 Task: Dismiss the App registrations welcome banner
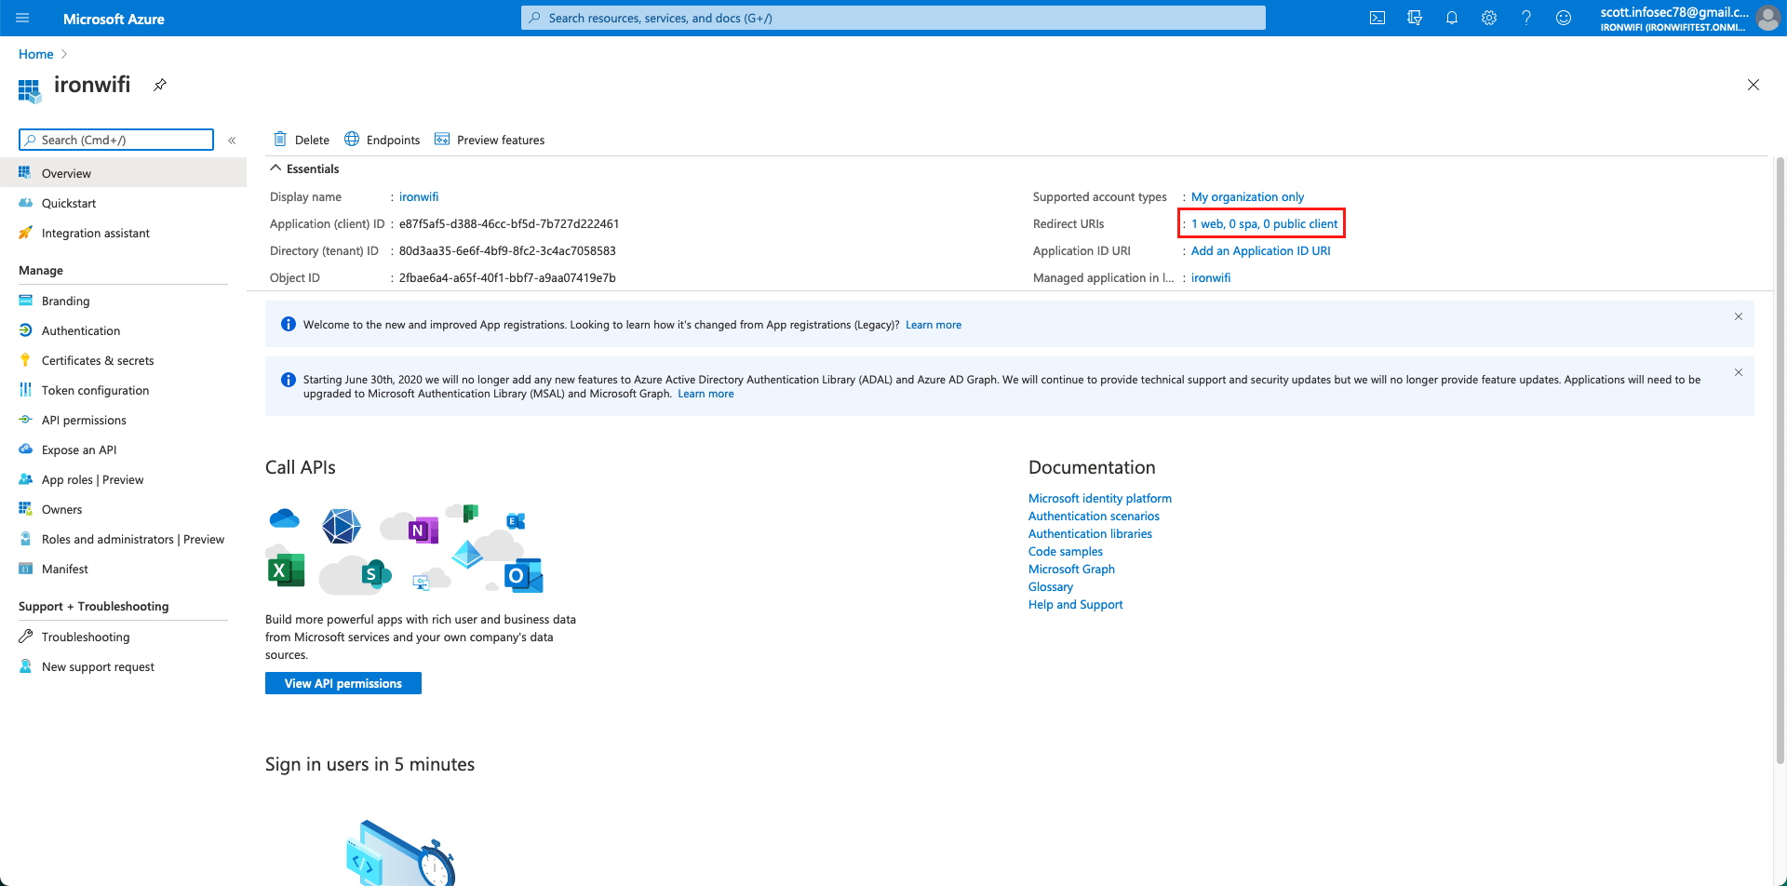click(x=1738, y=316)
